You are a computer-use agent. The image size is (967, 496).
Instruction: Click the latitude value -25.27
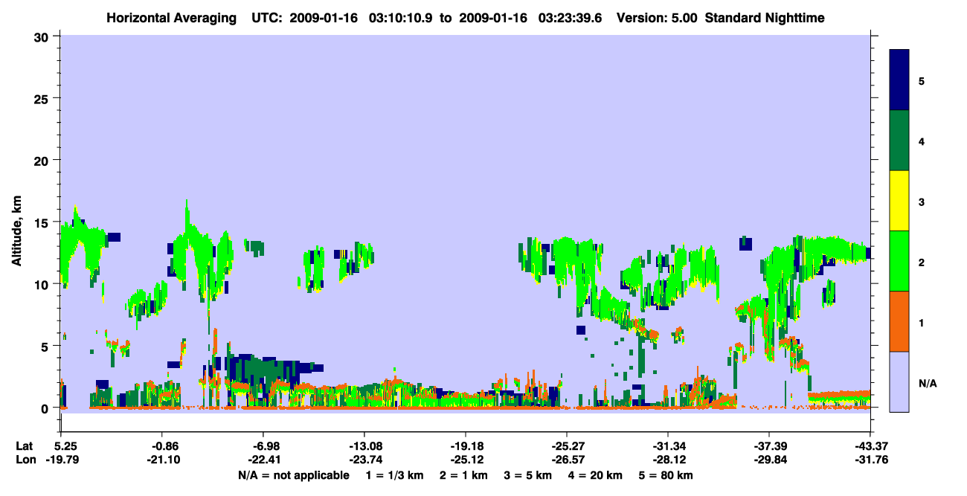tap(567, 445)
